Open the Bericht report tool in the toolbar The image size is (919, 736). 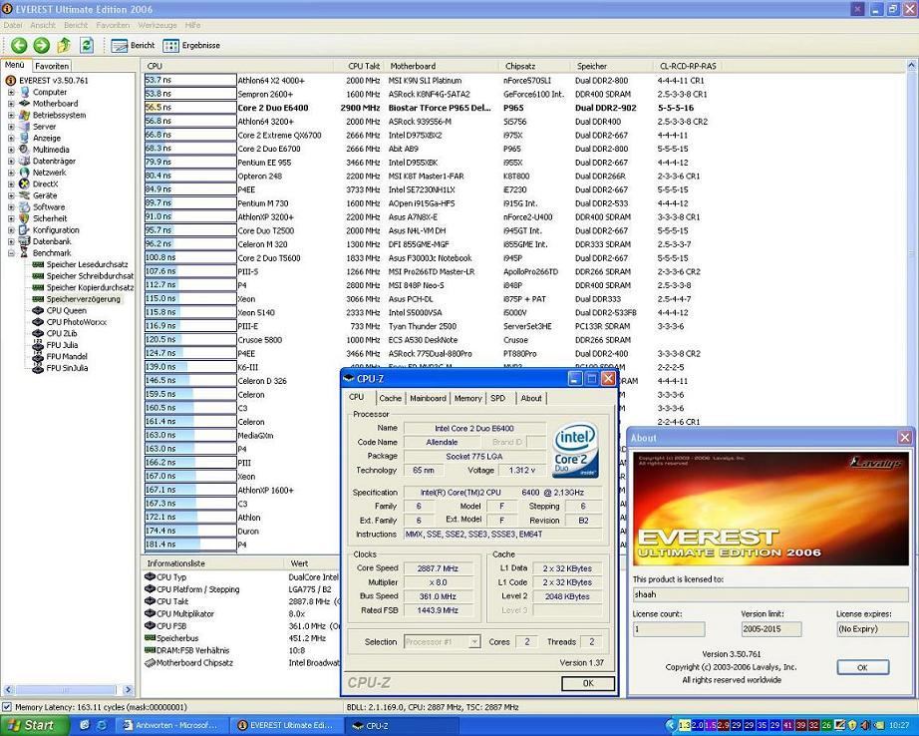(x=133, y=45)
